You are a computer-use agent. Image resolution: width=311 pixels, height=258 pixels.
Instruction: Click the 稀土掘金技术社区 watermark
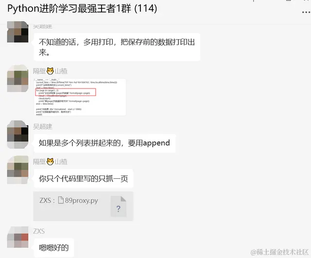[x=279, y=252]
